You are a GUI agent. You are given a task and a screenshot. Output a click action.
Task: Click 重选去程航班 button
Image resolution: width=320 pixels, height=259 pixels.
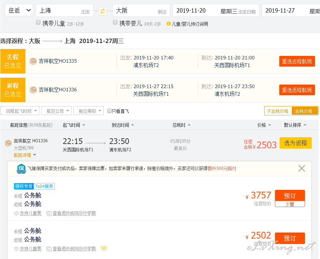coord(297,61)
